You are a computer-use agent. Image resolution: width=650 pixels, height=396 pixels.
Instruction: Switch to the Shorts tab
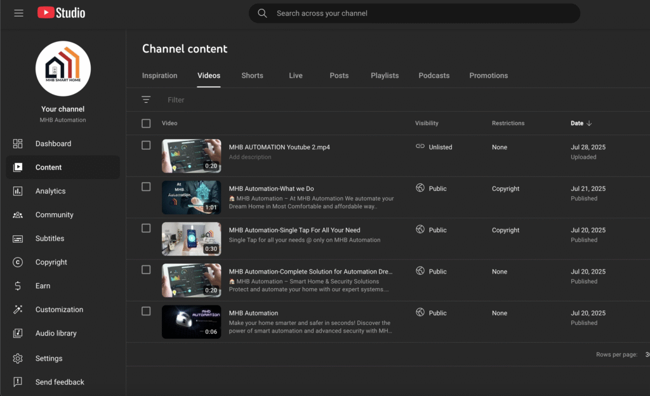[x=252, y=76]
